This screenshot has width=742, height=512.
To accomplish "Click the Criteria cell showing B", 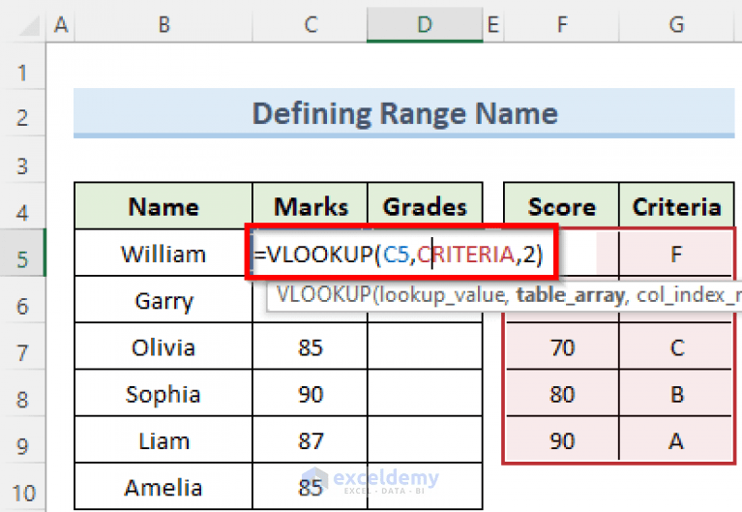I will [676, 394].
